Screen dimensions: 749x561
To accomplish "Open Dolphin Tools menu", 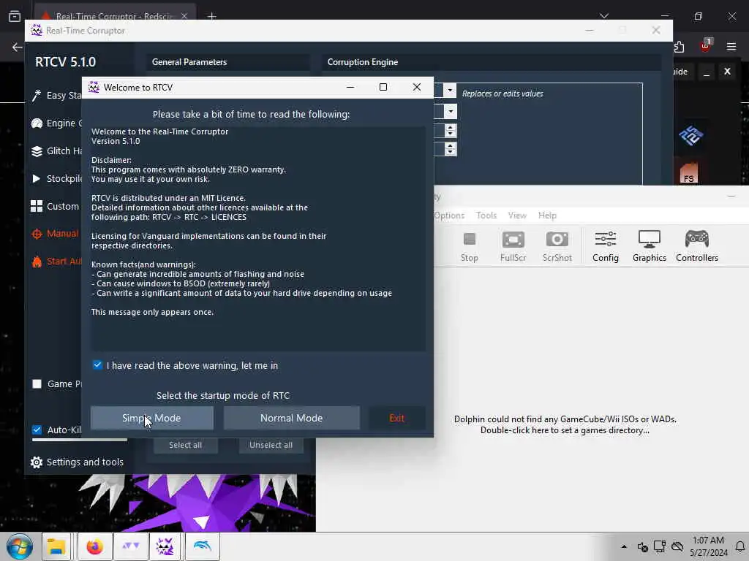I will 486,215.
